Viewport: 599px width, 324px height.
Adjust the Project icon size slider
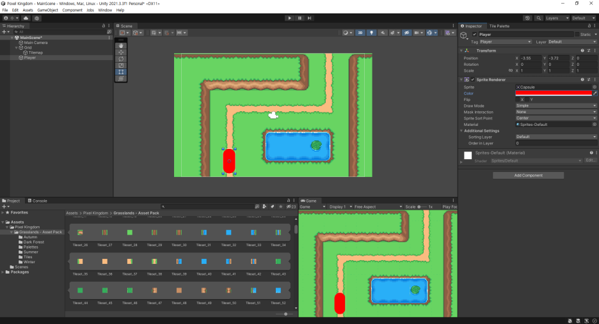pyautogui.click(x=285, y=314)
